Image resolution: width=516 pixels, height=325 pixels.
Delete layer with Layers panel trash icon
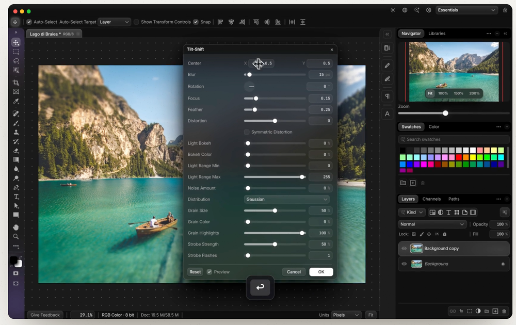(x=504, y=311)
